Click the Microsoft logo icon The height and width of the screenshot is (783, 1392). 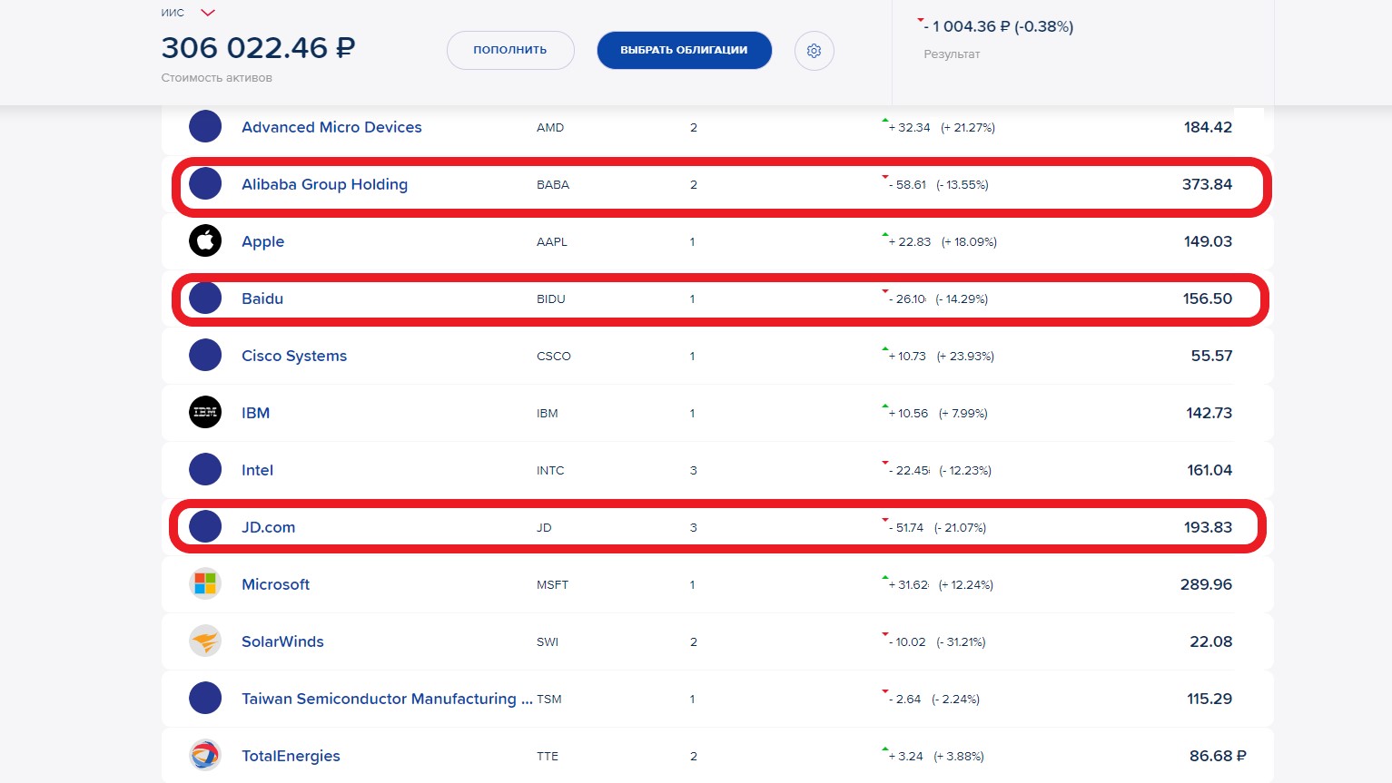205,584
